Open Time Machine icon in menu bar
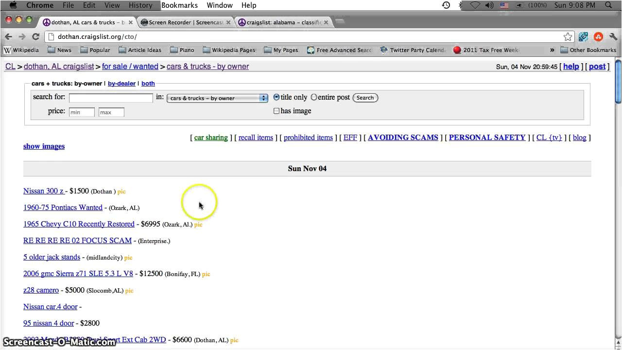The image size is (622, 350). click(446, 5)
